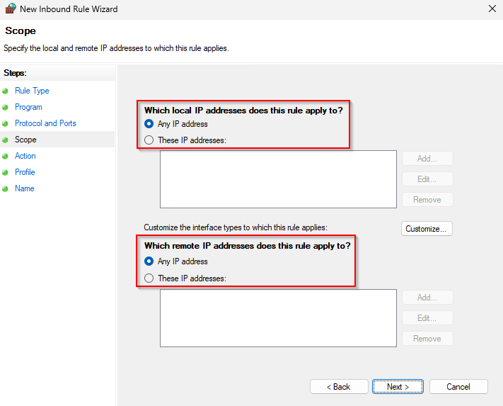Click the green bullet beside Rule Type

tap(6, 91)
